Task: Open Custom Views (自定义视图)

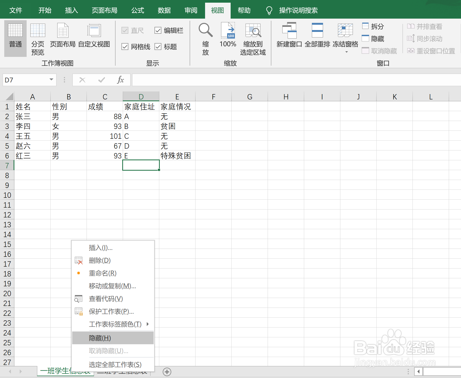Action: pos(94,36)
